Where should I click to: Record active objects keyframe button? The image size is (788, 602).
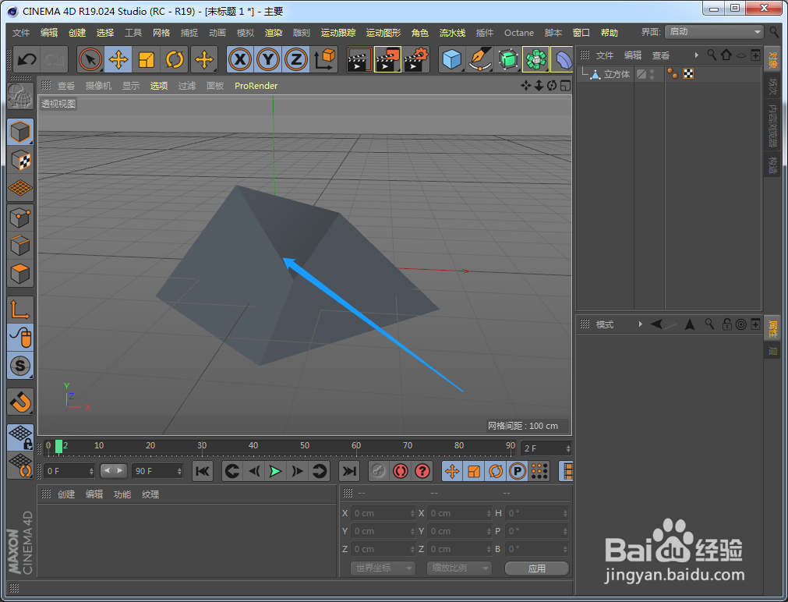click(379, 471)
